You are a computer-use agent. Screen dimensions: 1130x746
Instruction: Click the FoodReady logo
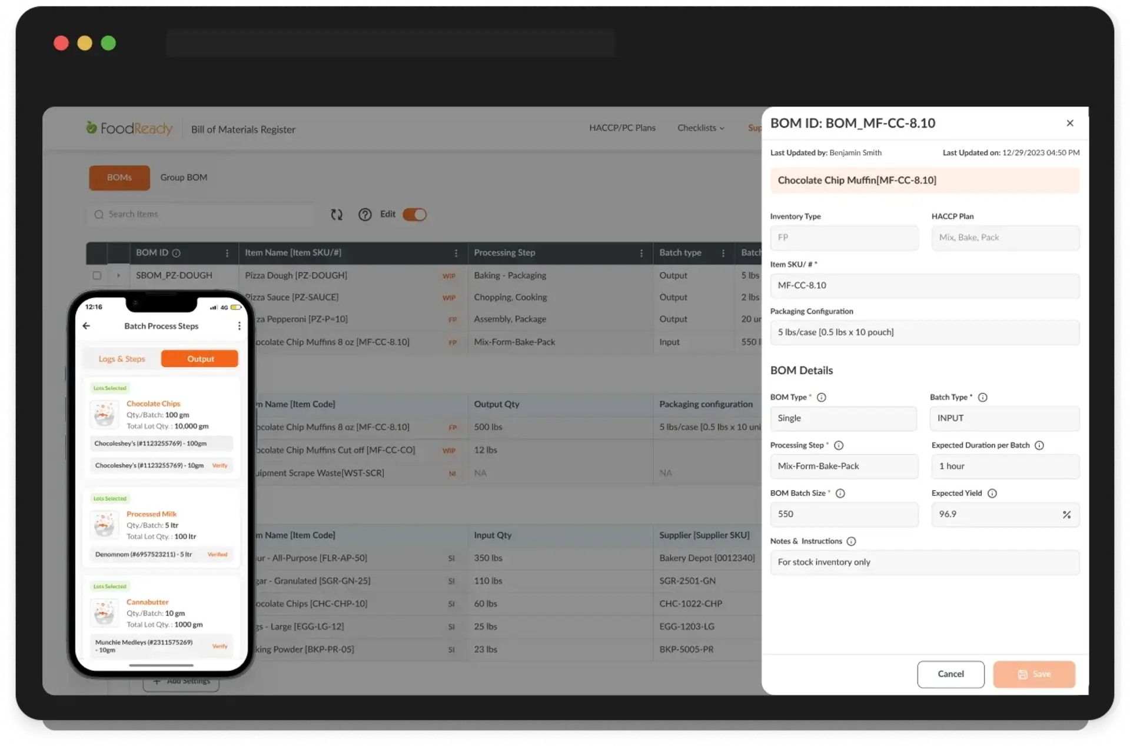(x=128, y=128)
